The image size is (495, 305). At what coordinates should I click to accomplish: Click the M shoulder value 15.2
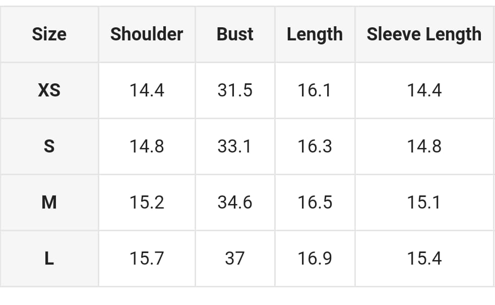point(147,202)
